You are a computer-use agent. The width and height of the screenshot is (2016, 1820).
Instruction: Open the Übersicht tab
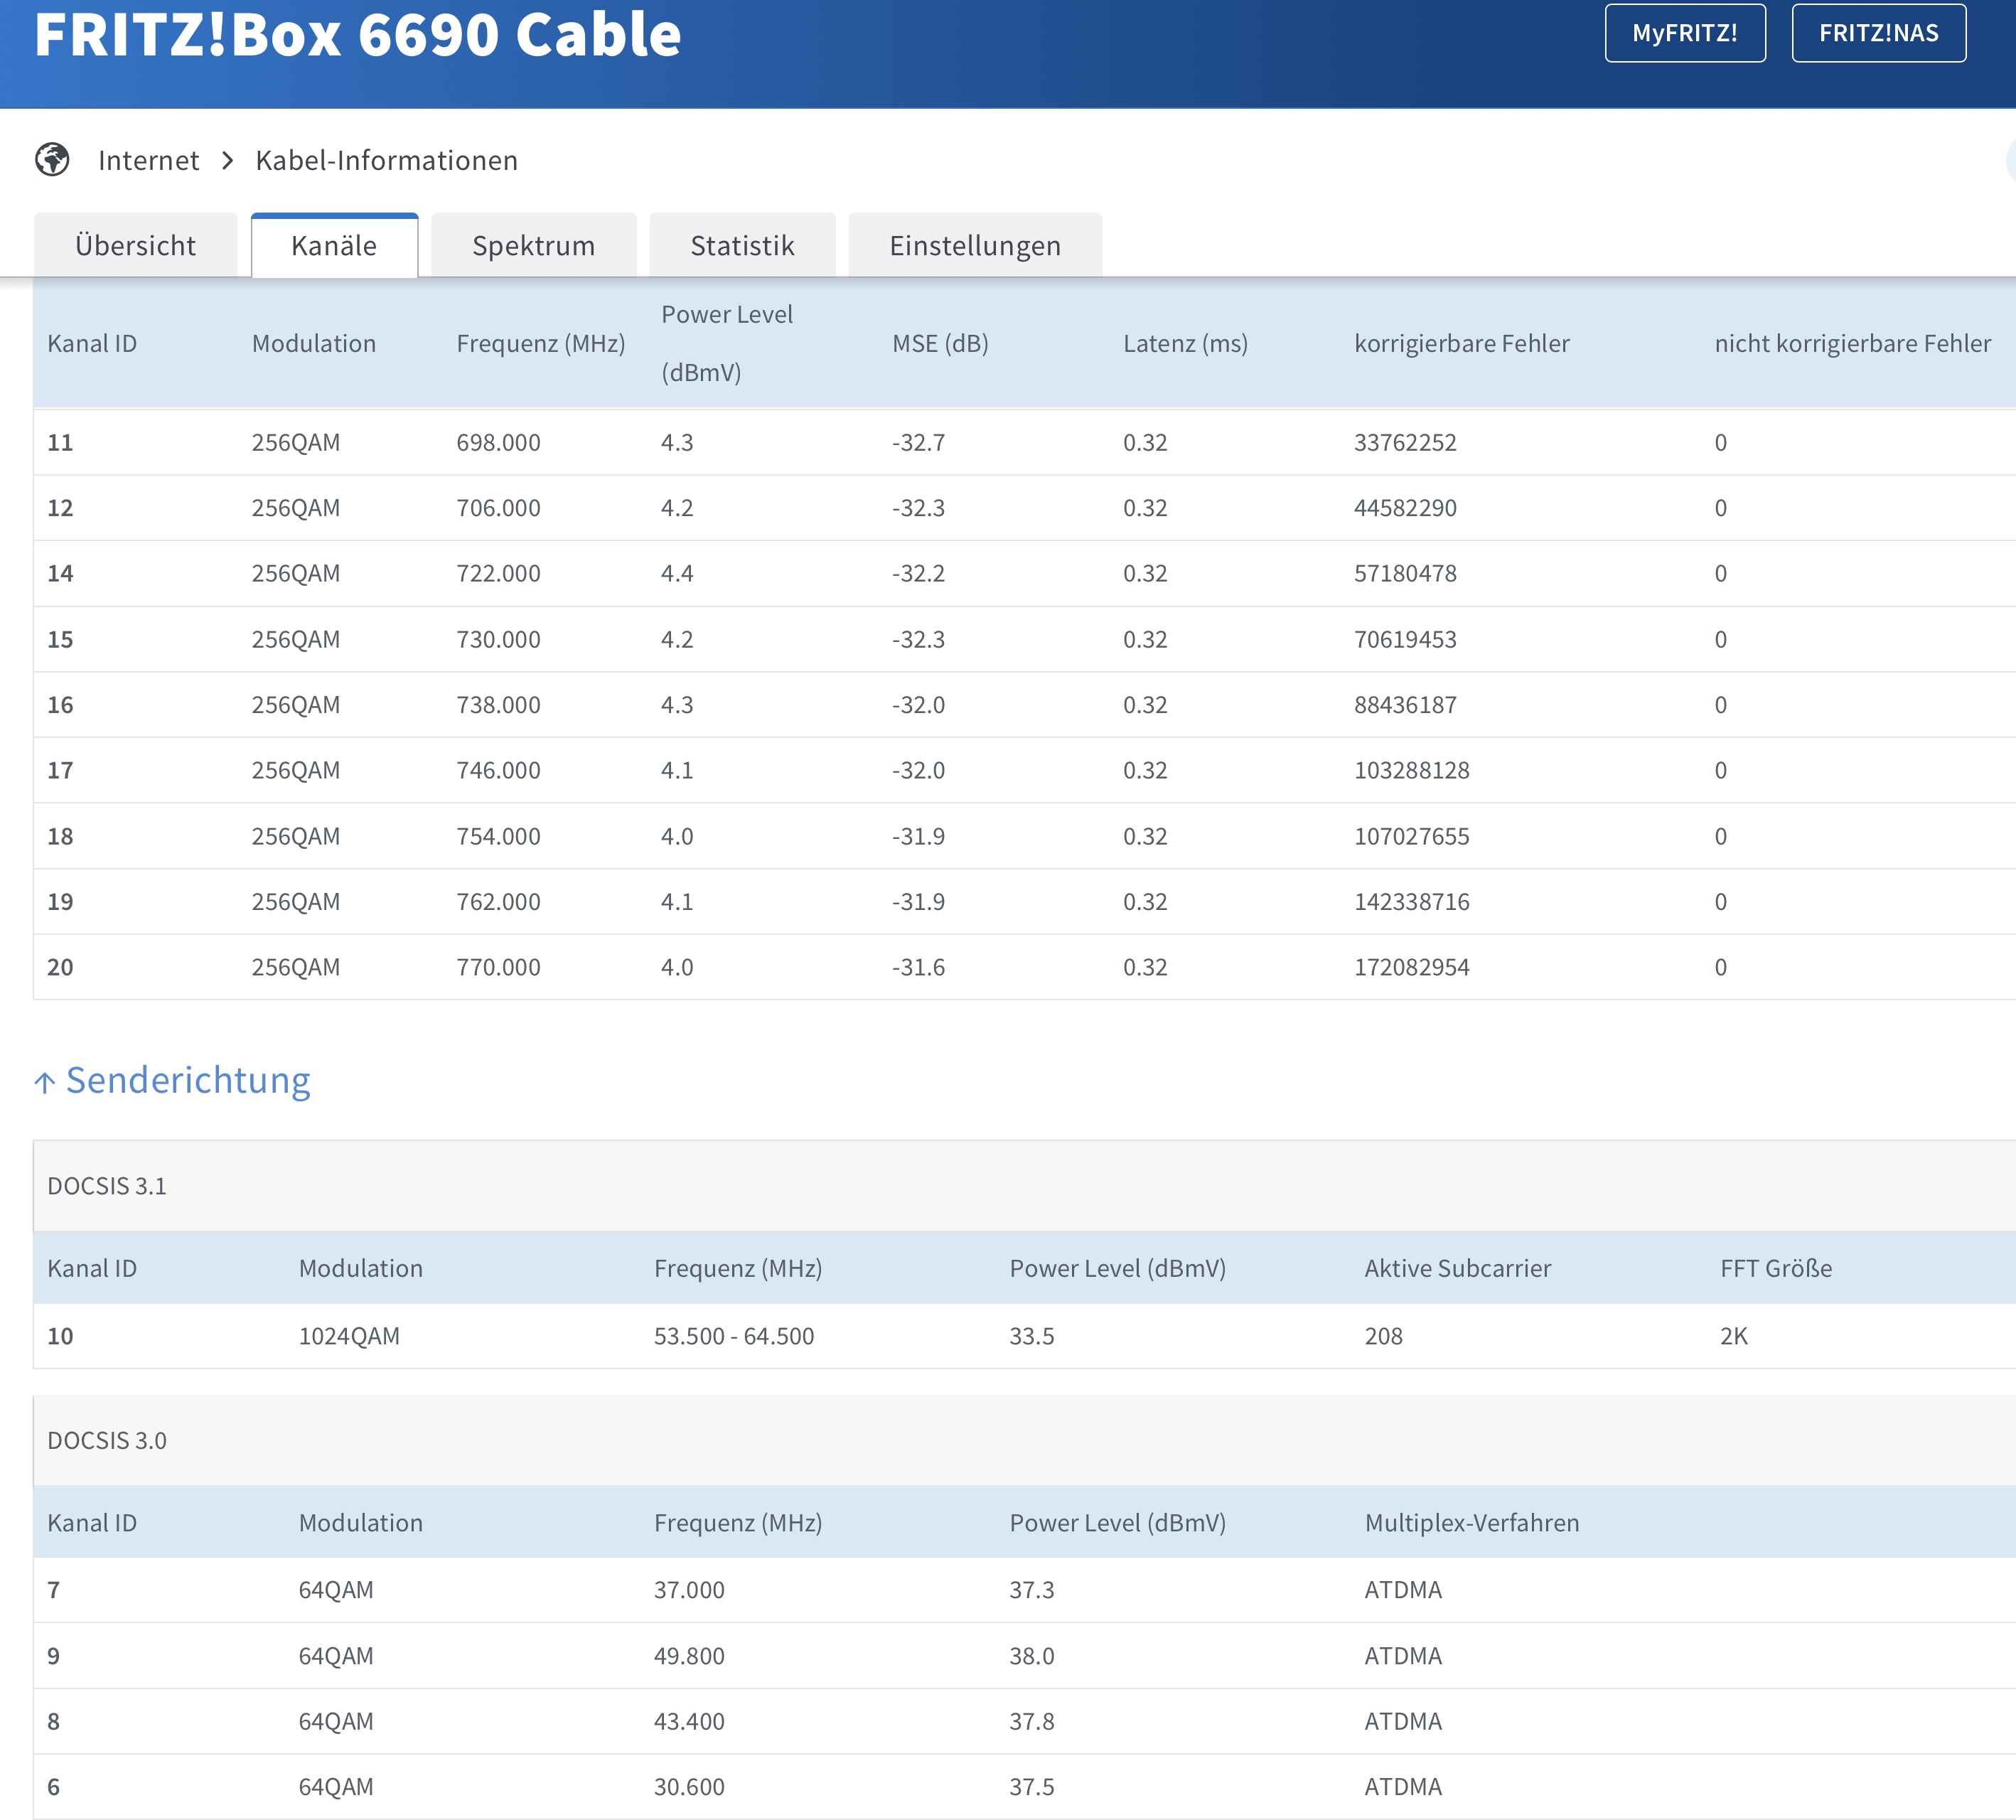click(135, 245)
